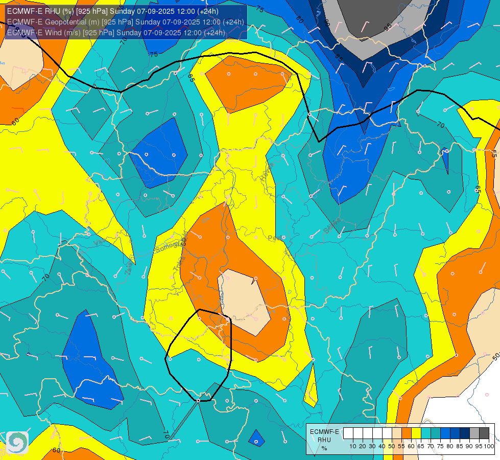The image size is (500, 460).
Task: Select the ECMWF-E RHU (%) 925 hPa title line
Action: 112,11
